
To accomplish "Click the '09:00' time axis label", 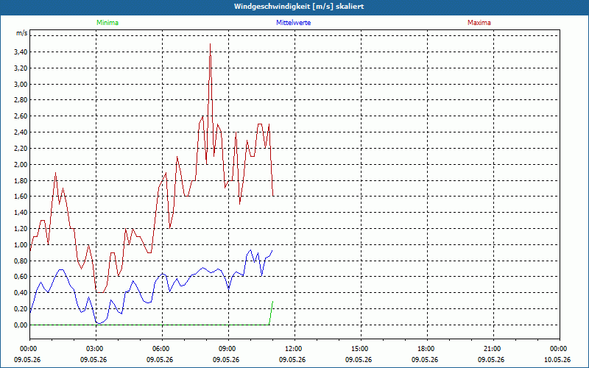I will coord(228,349).
